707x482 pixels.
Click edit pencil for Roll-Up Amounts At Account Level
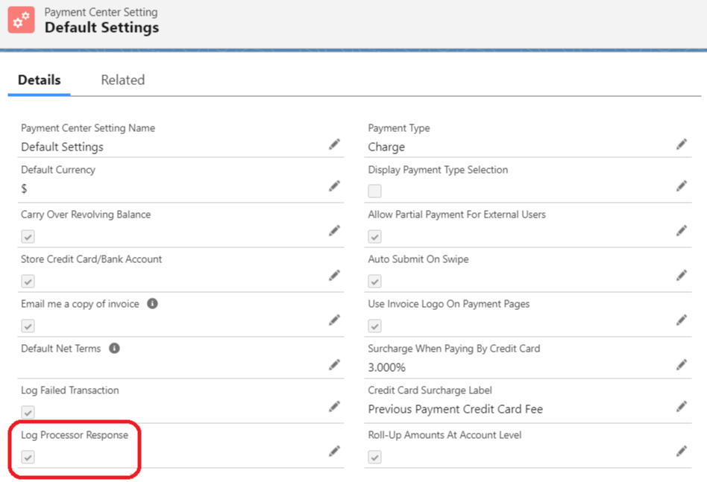click(681, 451)
